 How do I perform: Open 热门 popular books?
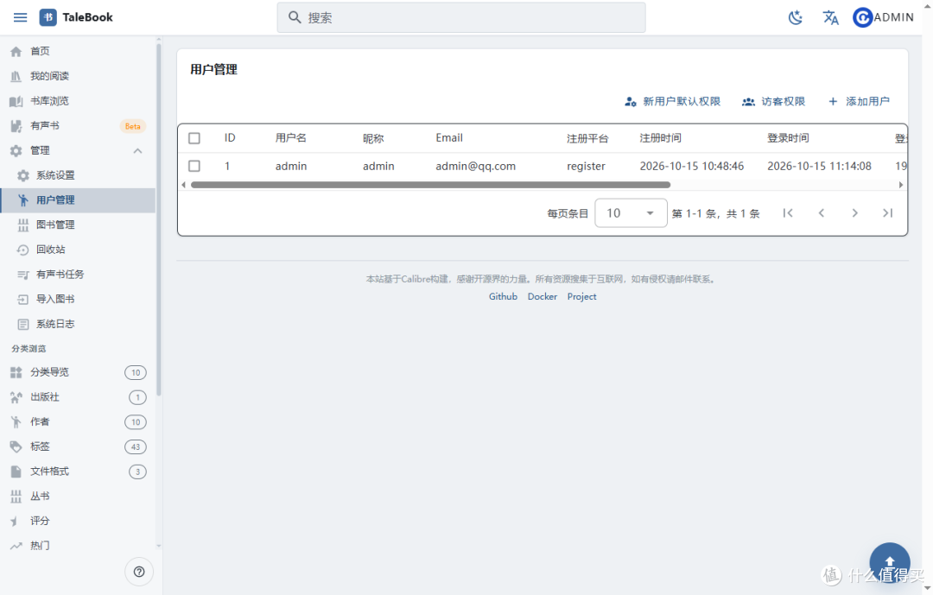[x=78, y=546]
